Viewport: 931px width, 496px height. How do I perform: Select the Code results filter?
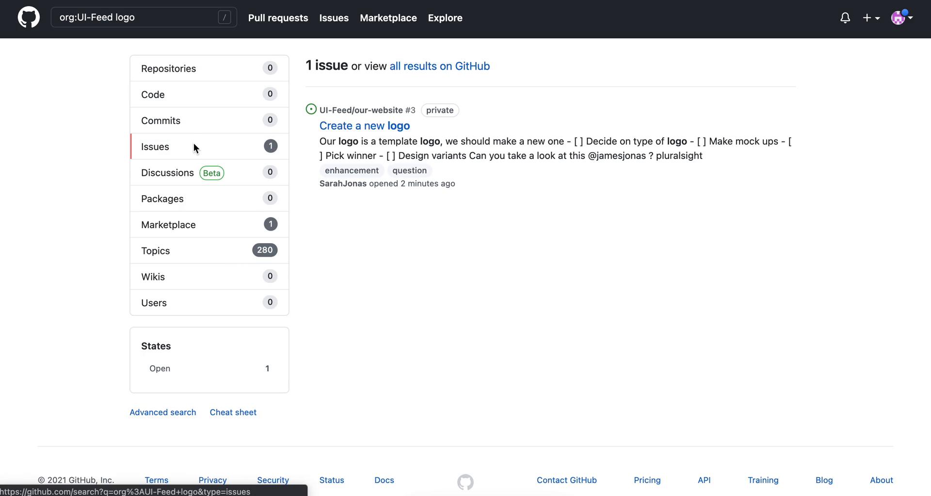(x=209, y=94)
